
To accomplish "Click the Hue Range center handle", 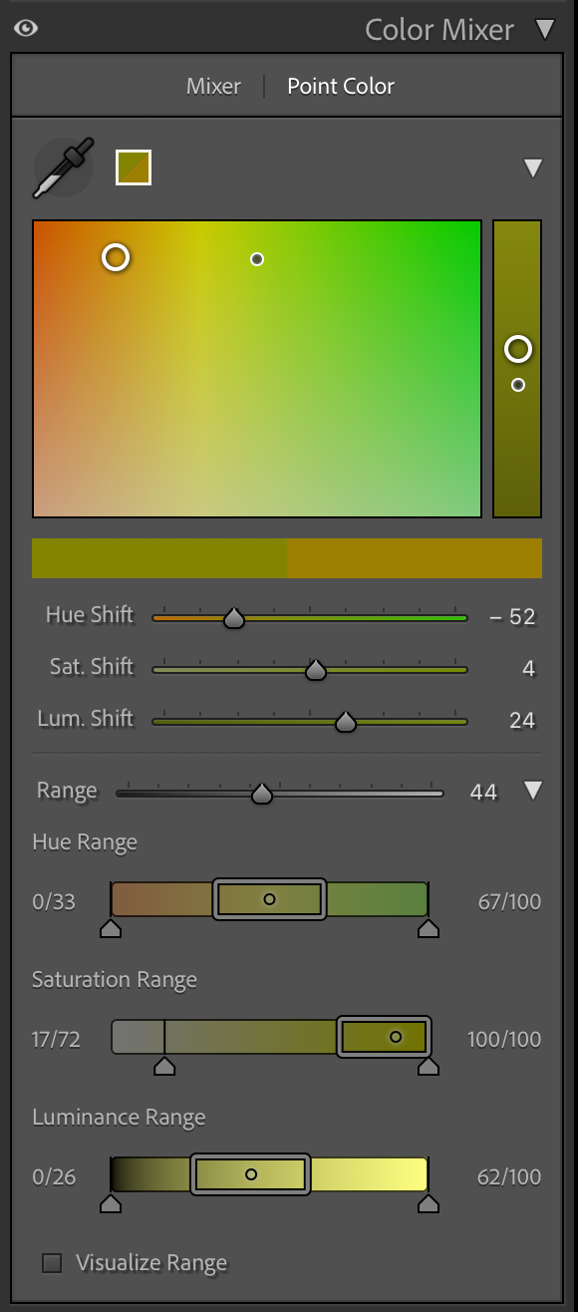I will (268, 899).
